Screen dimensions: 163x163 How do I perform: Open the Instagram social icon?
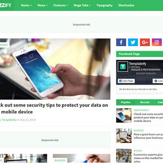click(x=157, y=42)
